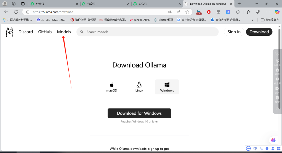Click 截全屏 full-screen capture tool
The width and height of the screenshot is (282, 153).
[277, 81]
